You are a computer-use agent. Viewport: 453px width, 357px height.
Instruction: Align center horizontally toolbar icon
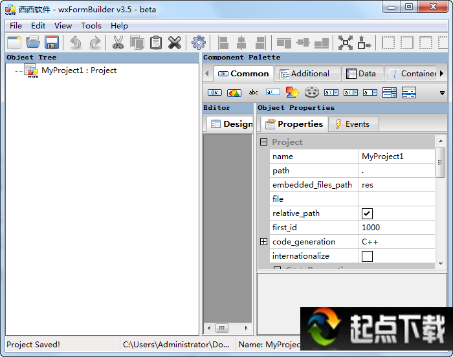tap(241, 43)
